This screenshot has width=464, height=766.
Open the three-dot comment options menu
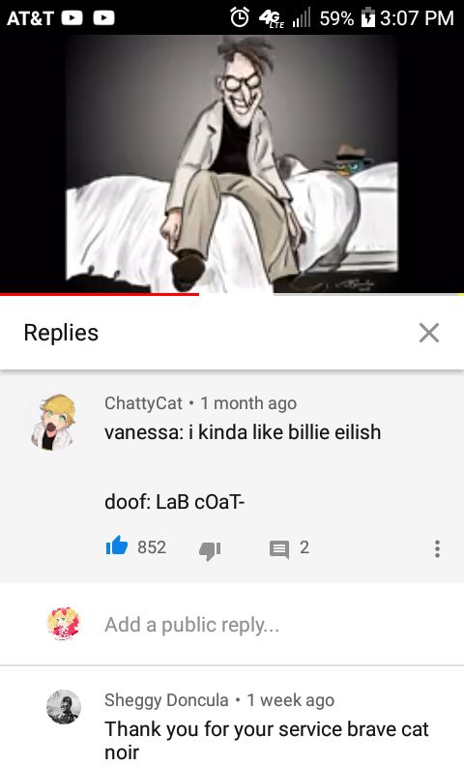click(437, 548)
